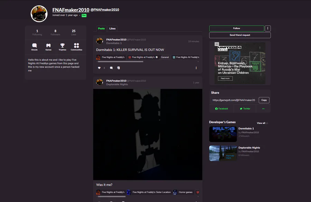The image size is (311, 202).
Task: Open the profile options menu beside Follow
Action: tap(267, 28)
